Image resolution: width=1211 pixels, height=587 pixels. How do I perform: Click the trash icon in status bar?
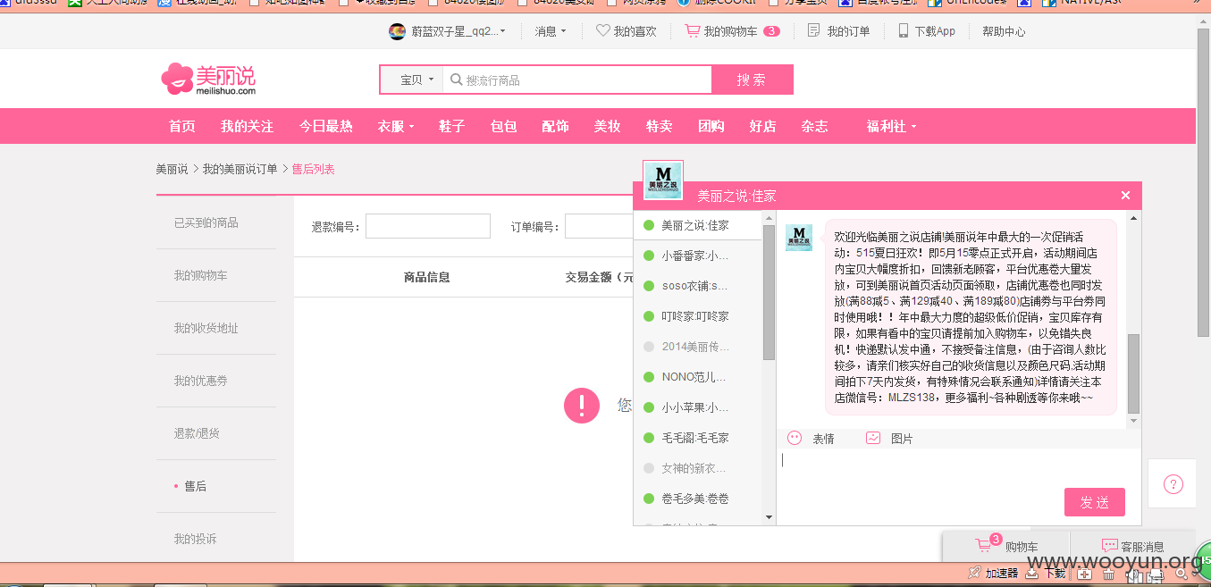coord(1108,574)
